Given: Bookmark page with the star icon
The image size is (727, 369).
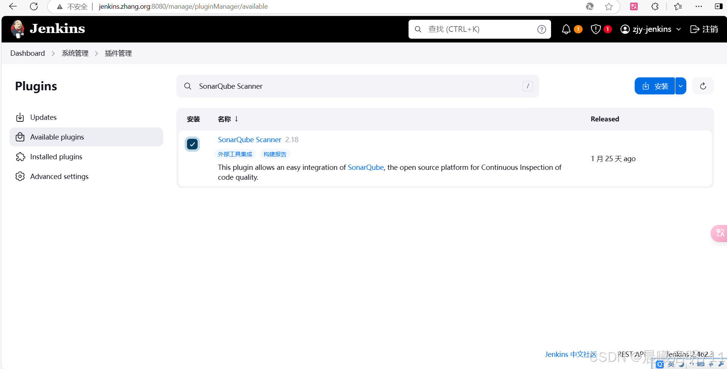Looking at the screenshot, I should (x=609, y=6).
